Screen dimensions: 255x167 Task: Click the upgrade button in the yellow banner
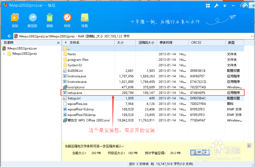pos(200,152)
